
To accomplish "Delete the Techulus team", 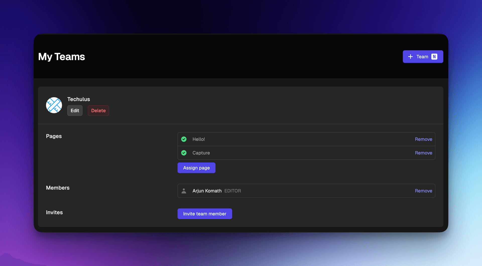I will pyautogui.click(x=98, y=111).
